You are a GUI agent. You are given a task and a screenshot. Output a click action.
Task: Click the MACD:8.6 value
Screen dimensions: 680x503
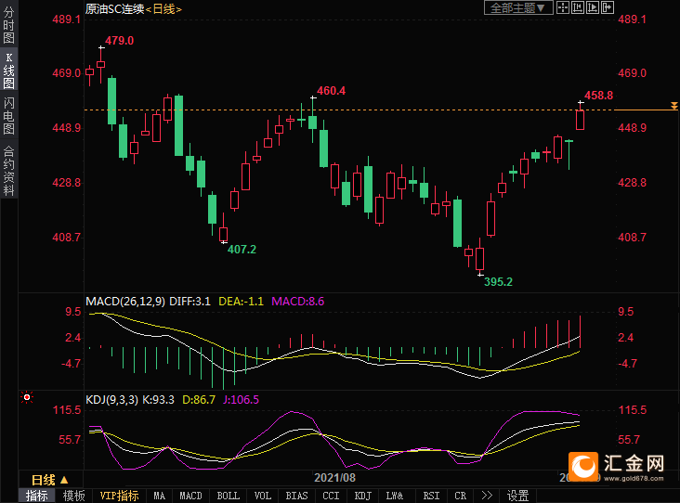[298, 302]
